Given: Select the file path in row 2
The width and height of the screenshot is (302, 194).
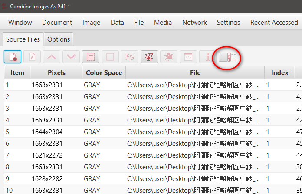Looking at the screenshot, I should (x=193, y=96).
